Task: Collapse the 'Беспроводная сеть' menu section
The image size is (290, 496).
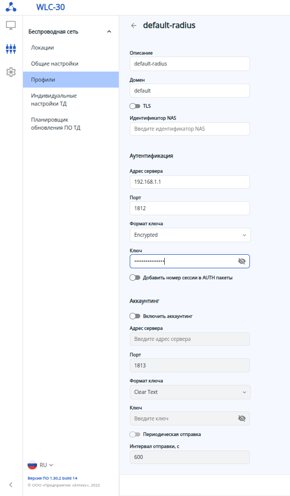Action: 109,32
